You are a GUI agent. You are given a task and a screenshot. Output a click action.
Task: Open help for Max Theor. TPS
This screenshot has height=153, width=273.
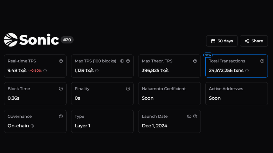tap(195, 61)
